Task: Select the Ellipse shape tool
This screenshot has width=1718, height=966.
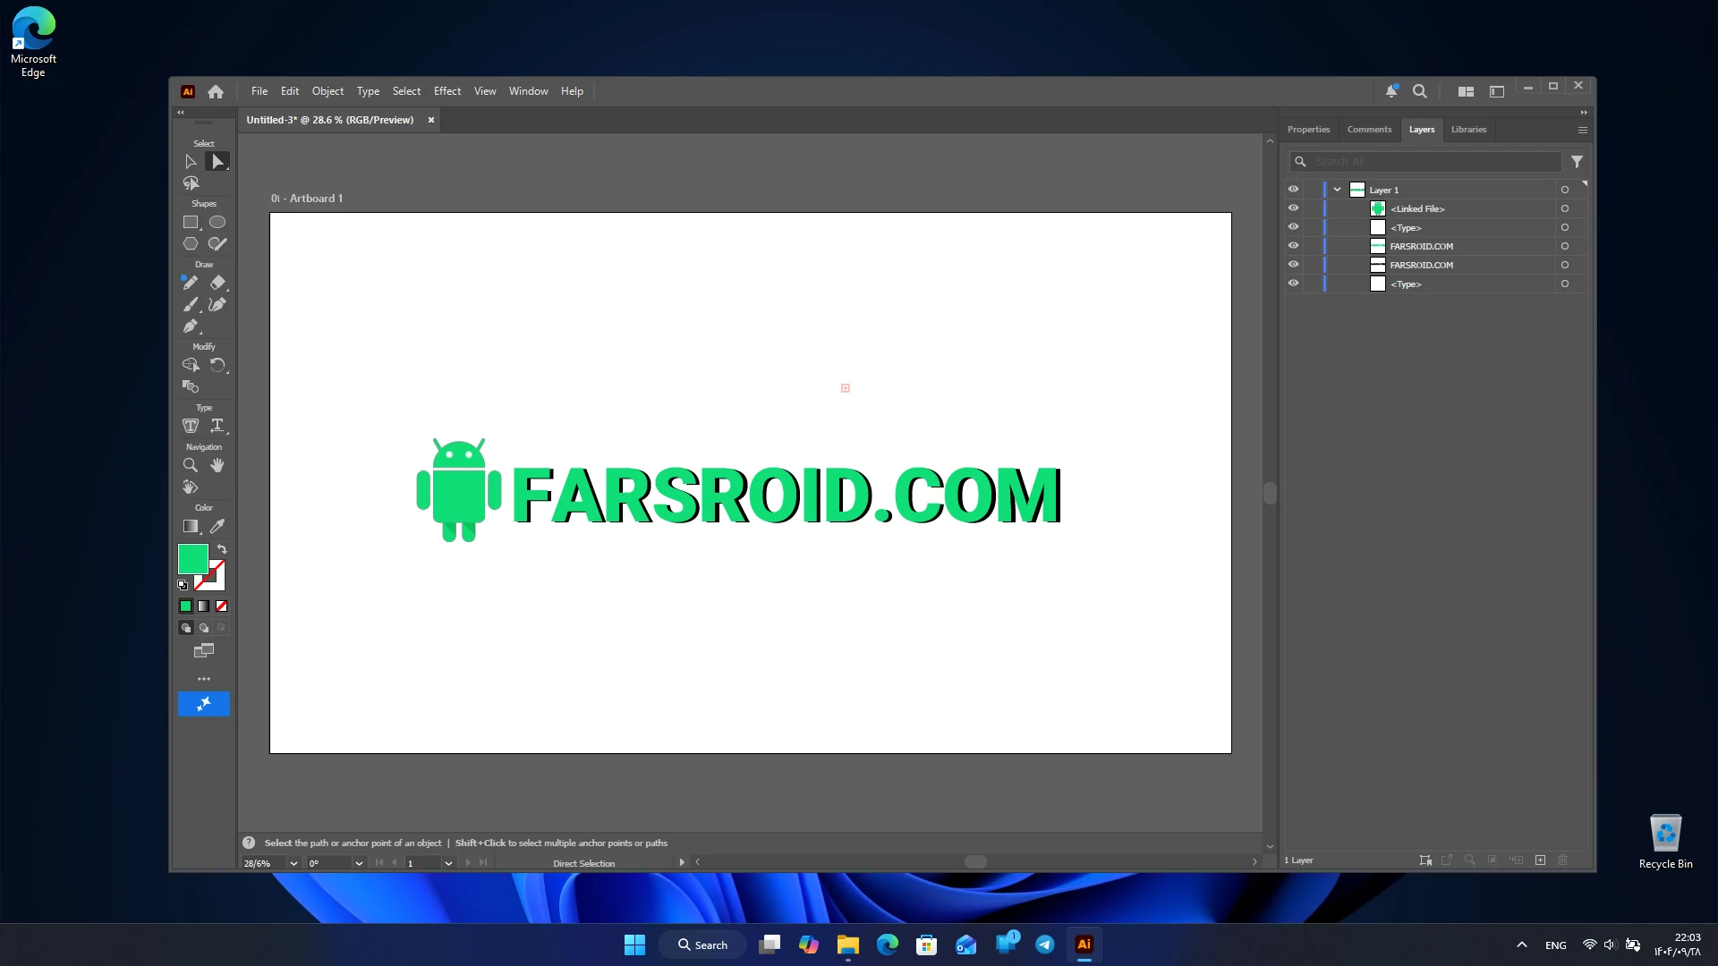Action: point(217,223)
